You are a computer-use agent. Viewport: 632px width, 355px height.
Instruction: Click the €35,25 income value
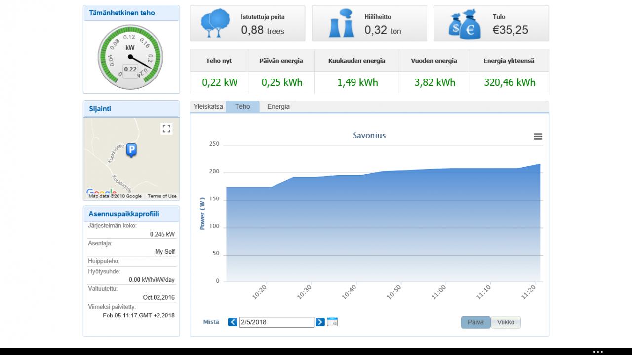(x=511, y=30)
